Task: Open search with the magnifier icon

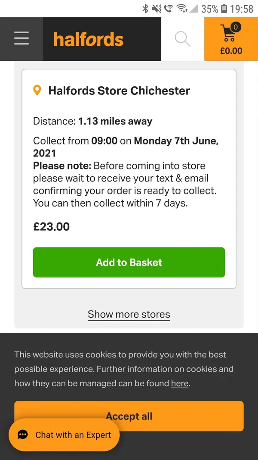Action: point(182,39)
